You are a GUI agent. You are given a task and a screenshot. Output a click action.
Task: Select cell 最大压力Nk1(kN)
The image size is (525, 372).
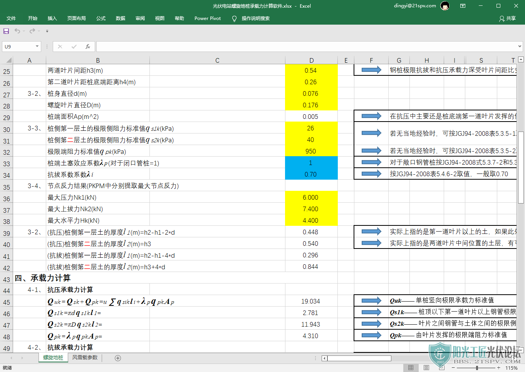(98, 197)
